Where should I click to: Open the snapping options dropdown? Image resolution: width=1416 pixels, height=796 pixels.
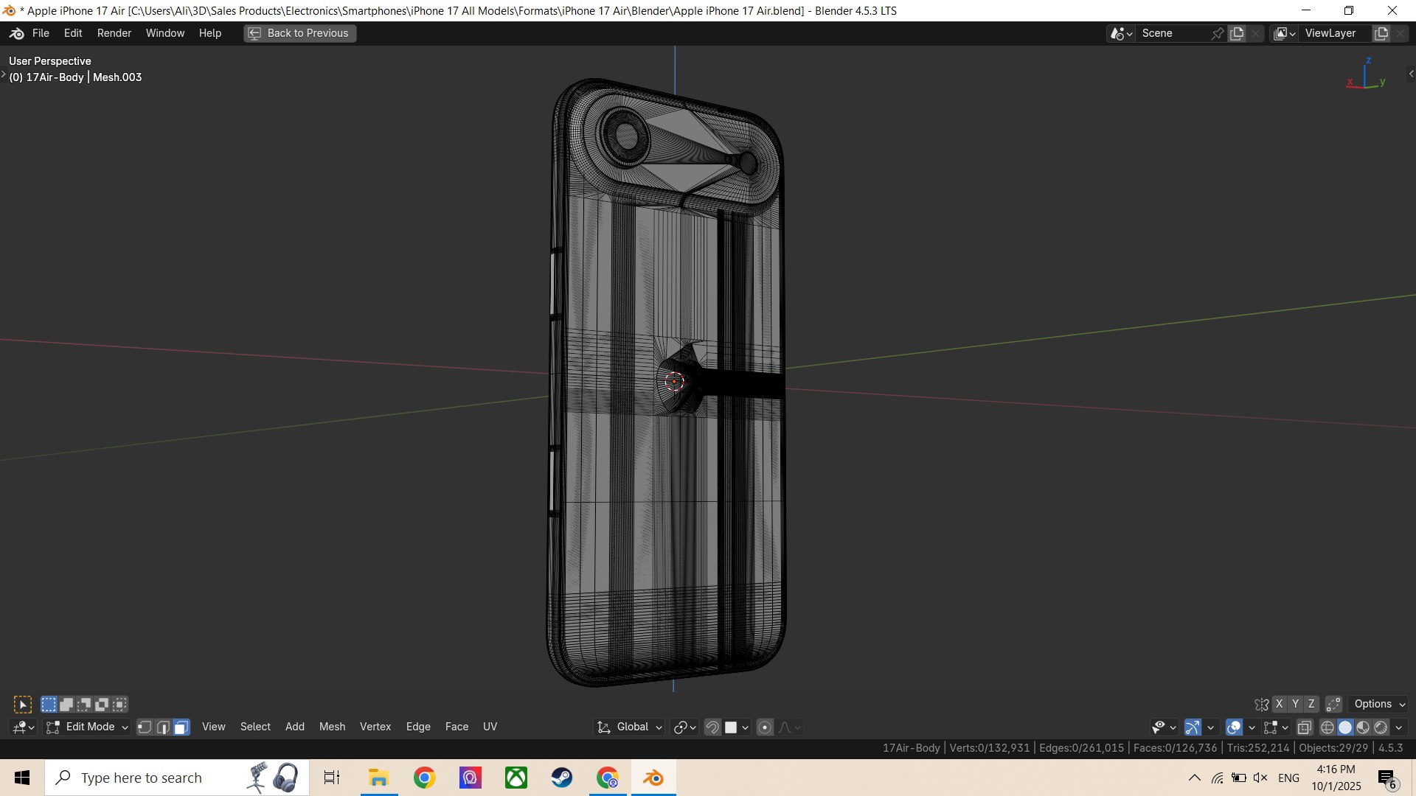click(737, 727)
